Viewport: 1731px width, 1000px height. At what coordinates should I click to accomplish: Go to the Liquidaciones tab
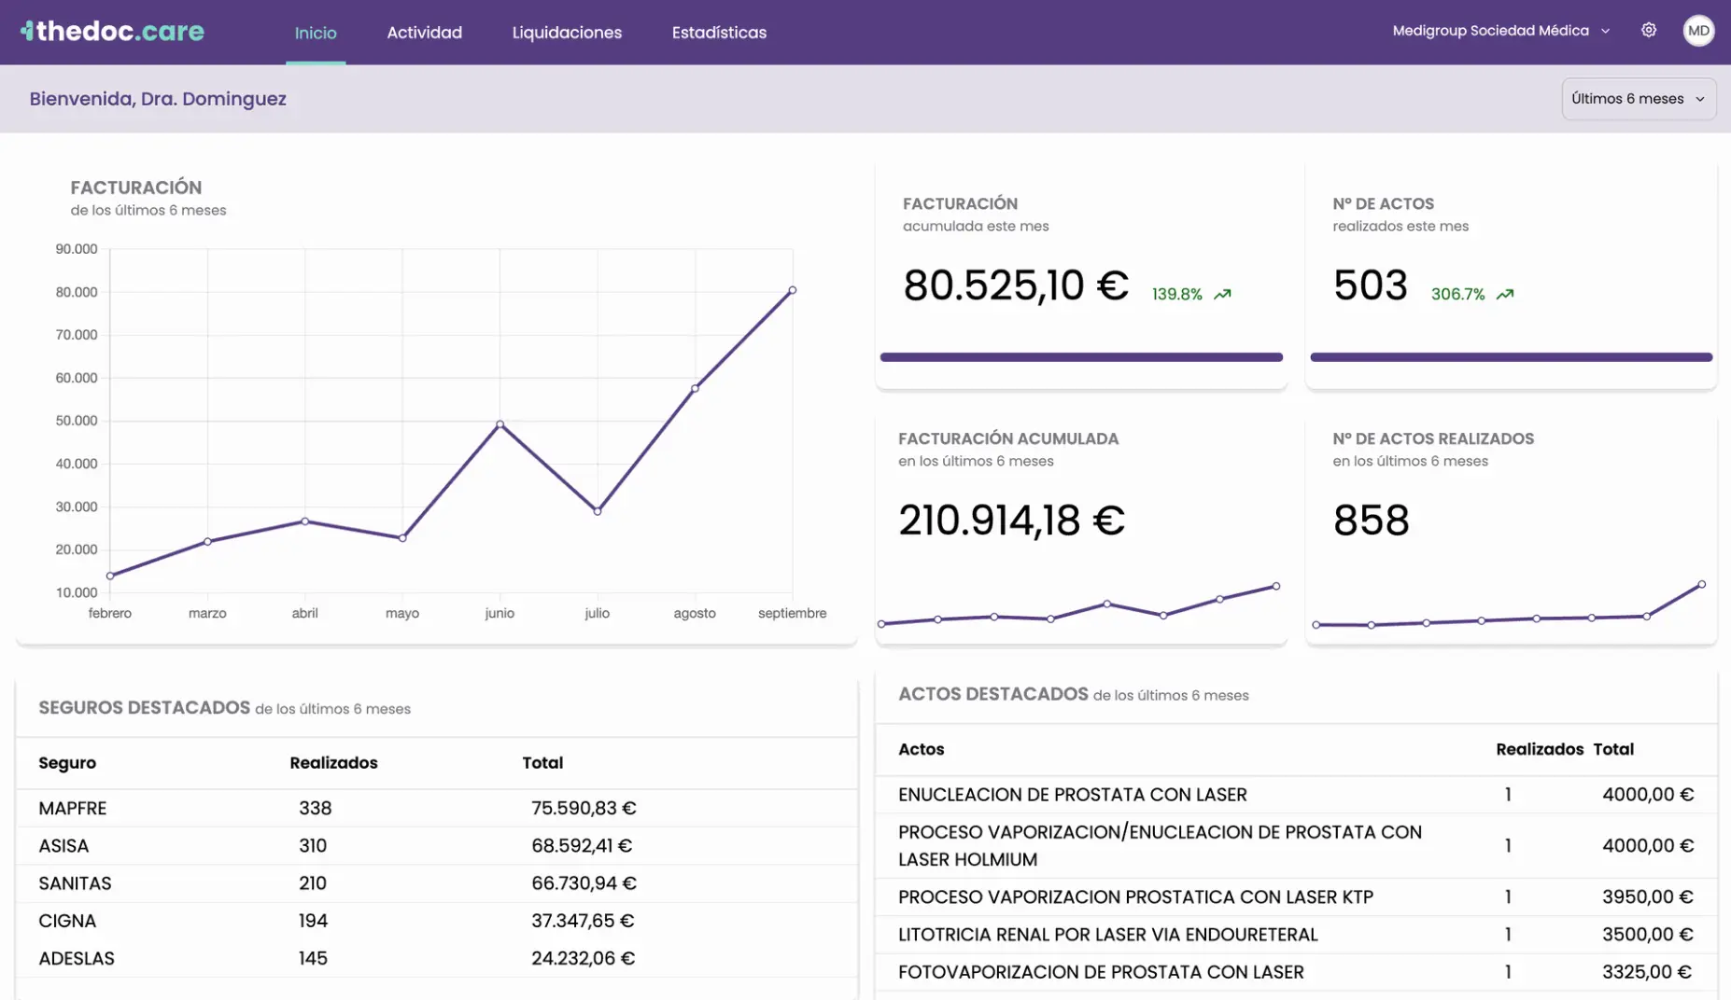(x=567, y=33)
